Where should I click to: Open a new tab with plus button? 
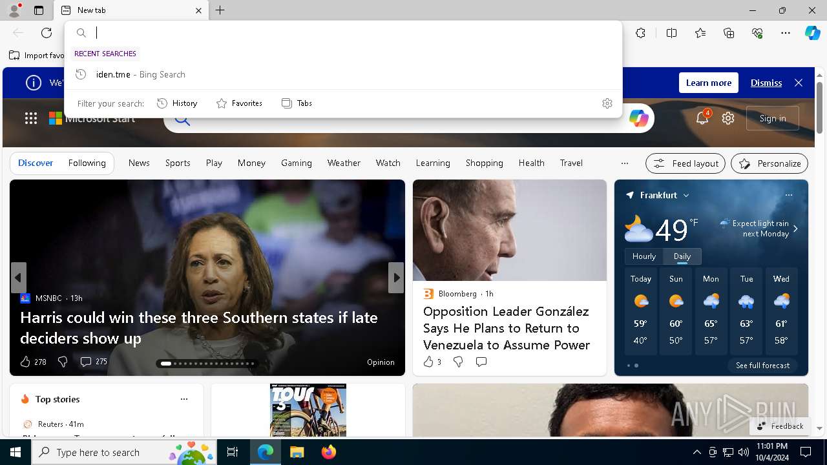pos(220,10)
